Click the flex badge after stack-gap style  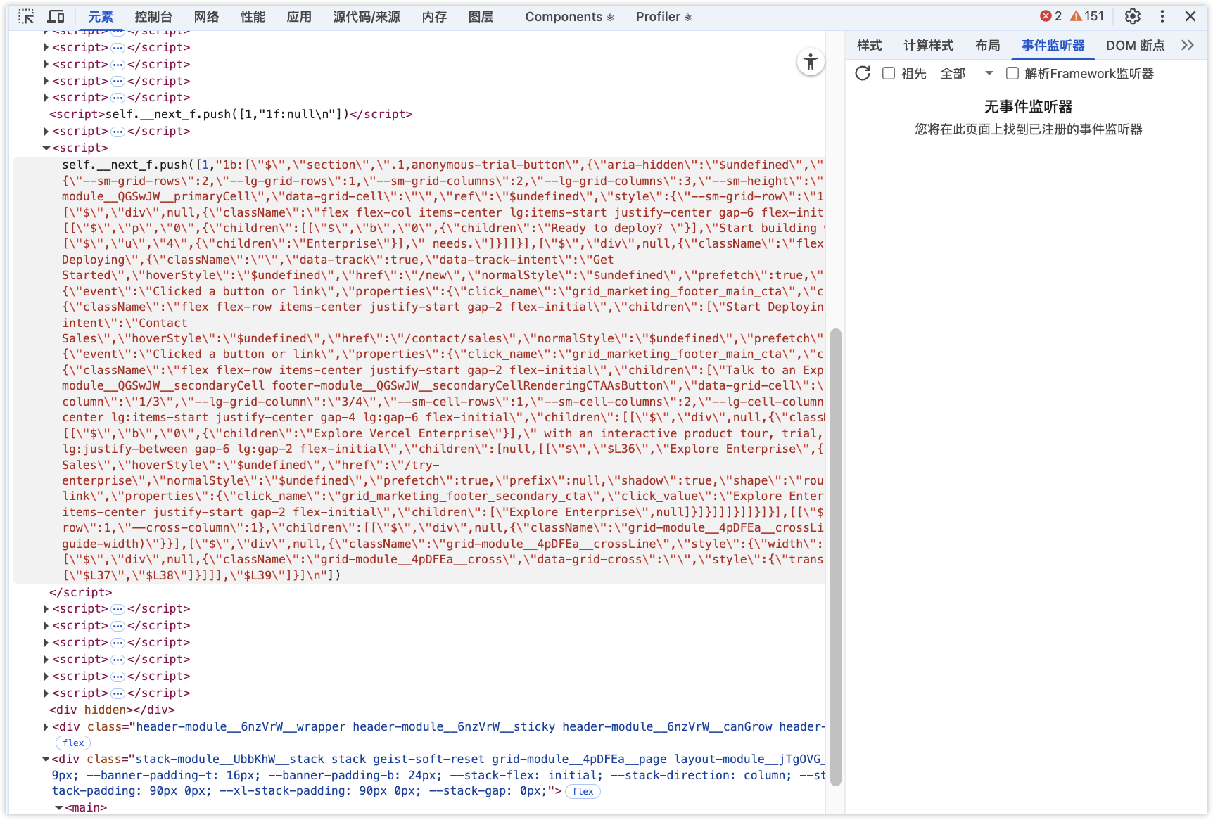pos(583,791)
